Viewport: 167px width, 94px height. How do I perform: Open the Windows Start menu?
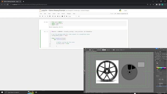click(2, 92)
